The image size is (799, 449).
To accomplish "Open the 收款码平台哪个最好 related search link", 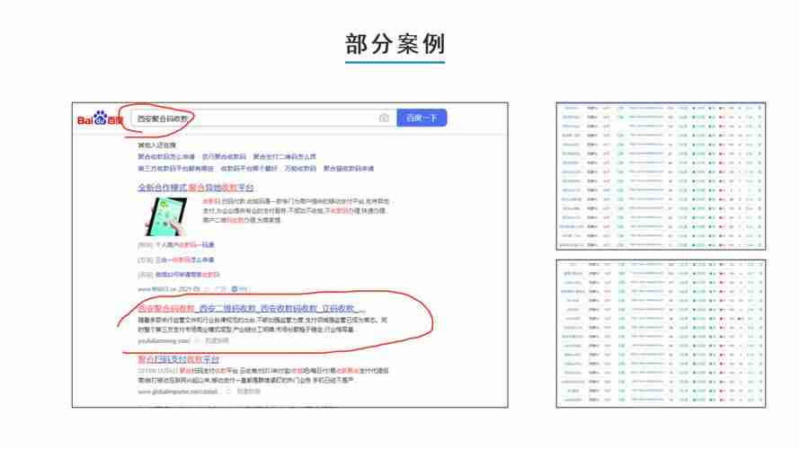I will (x=249, y=169).
